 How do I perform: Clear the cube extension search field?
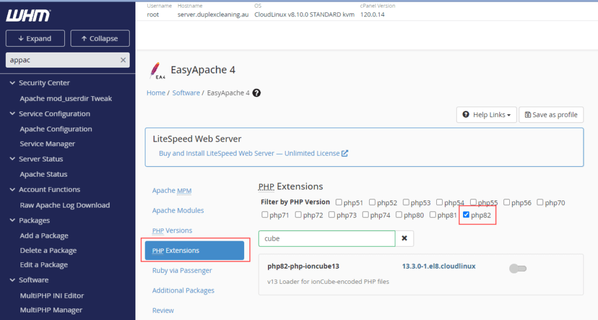coord(404,238)
